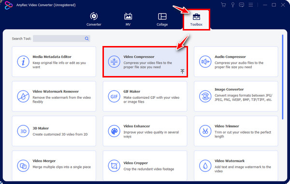
Task: Click 'Trim or cut your videos' description
Action: [x=243, y=134]
